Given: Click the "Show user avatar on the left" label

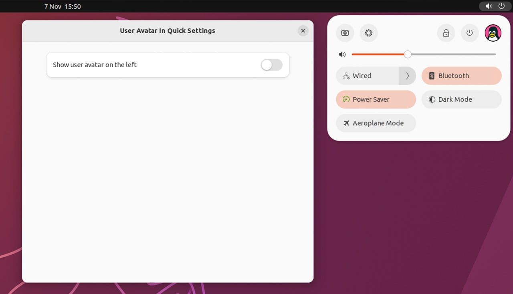Looking at the screenshot, I should coord(95,65).
